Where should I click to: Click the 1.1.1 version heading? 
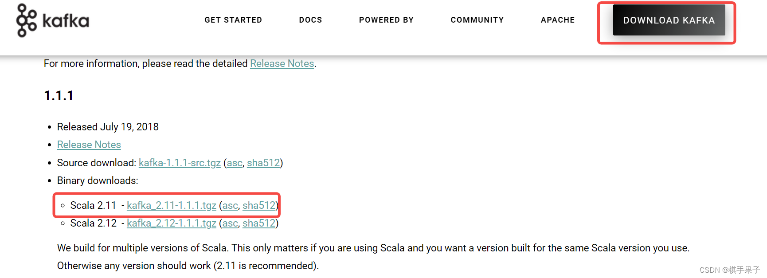(x=59, y=95)
